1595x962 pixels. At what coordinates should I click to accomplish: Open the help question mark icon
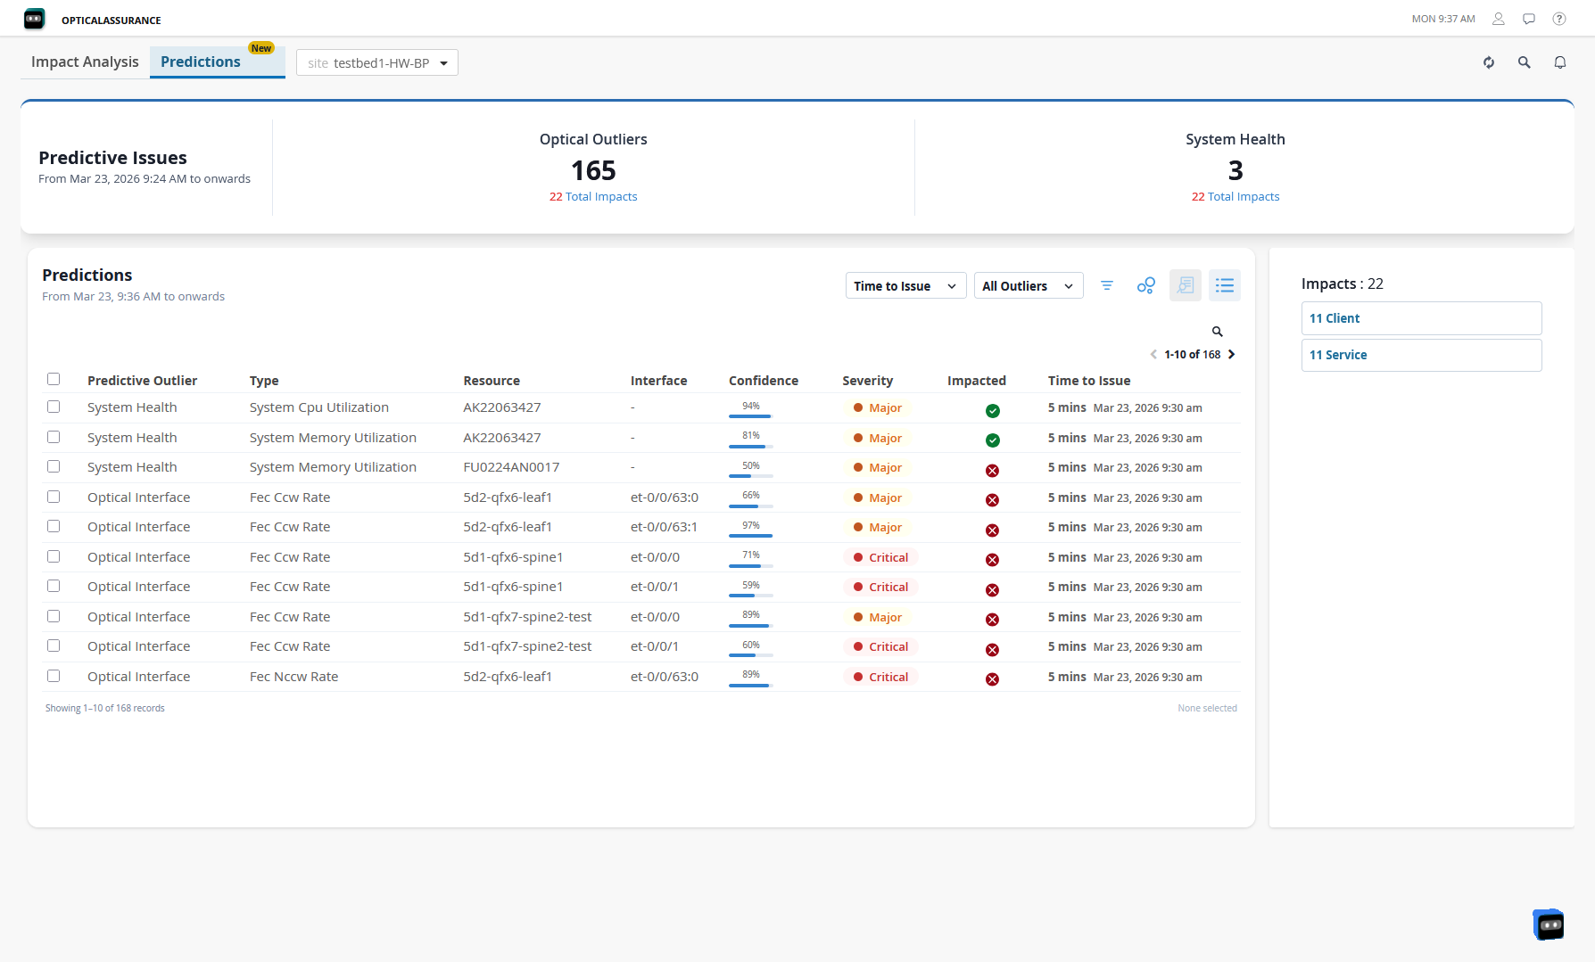(1559, 19)
